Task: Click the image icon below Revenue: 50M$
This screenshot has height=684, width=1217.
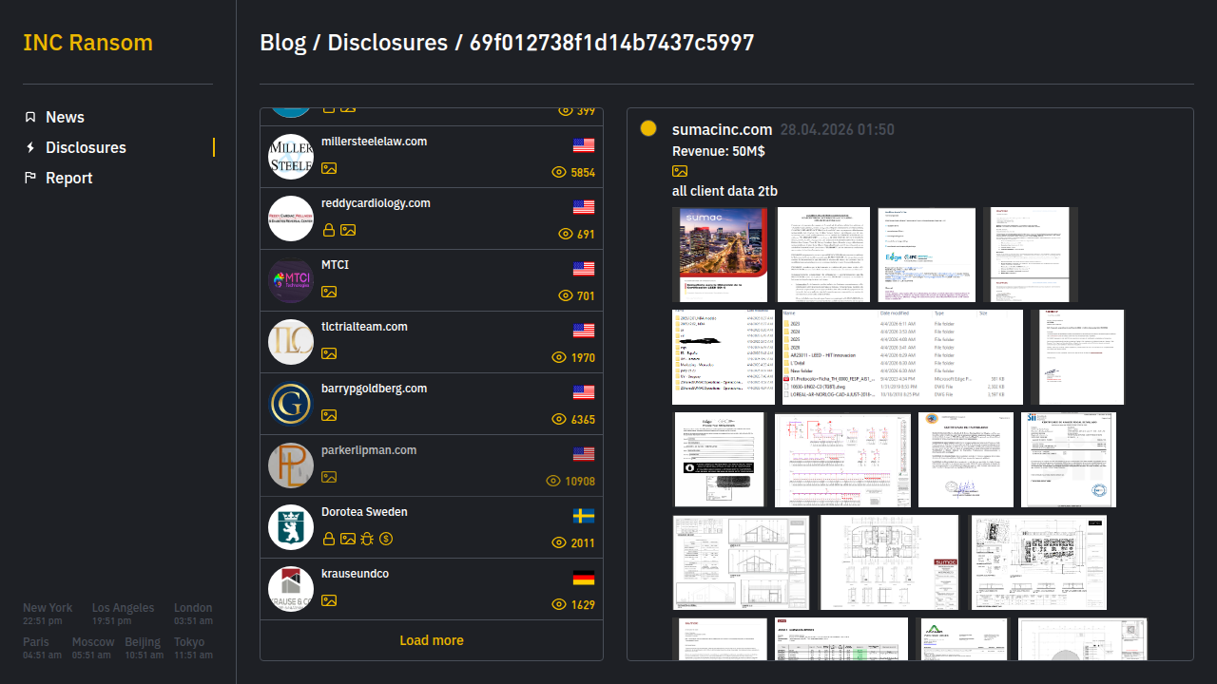Action: (x=680, y=171)
